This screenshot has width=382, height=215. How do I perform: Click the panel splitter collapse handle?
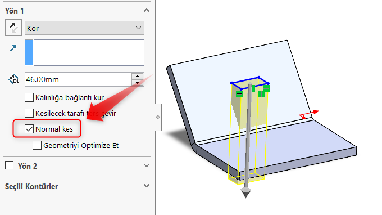point(158,117)
